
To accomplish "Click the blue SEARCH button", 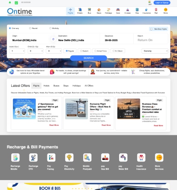I will click(x=88, y=58).
